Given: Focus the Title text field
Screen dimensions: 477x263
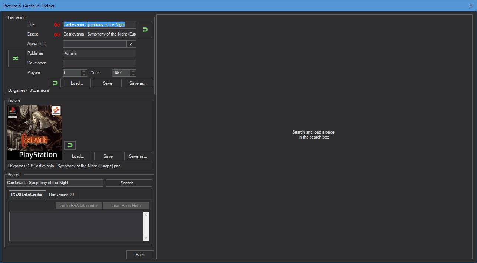Looking at the screenshot, I should (100, 24).
